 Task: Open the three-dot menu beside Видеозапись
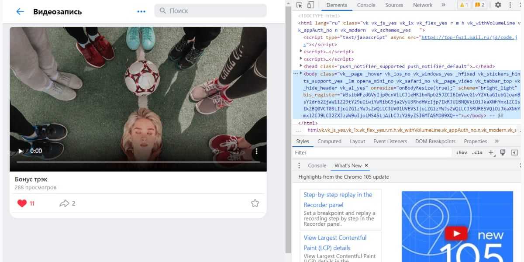pyautogui.click(x=141, y=11)
